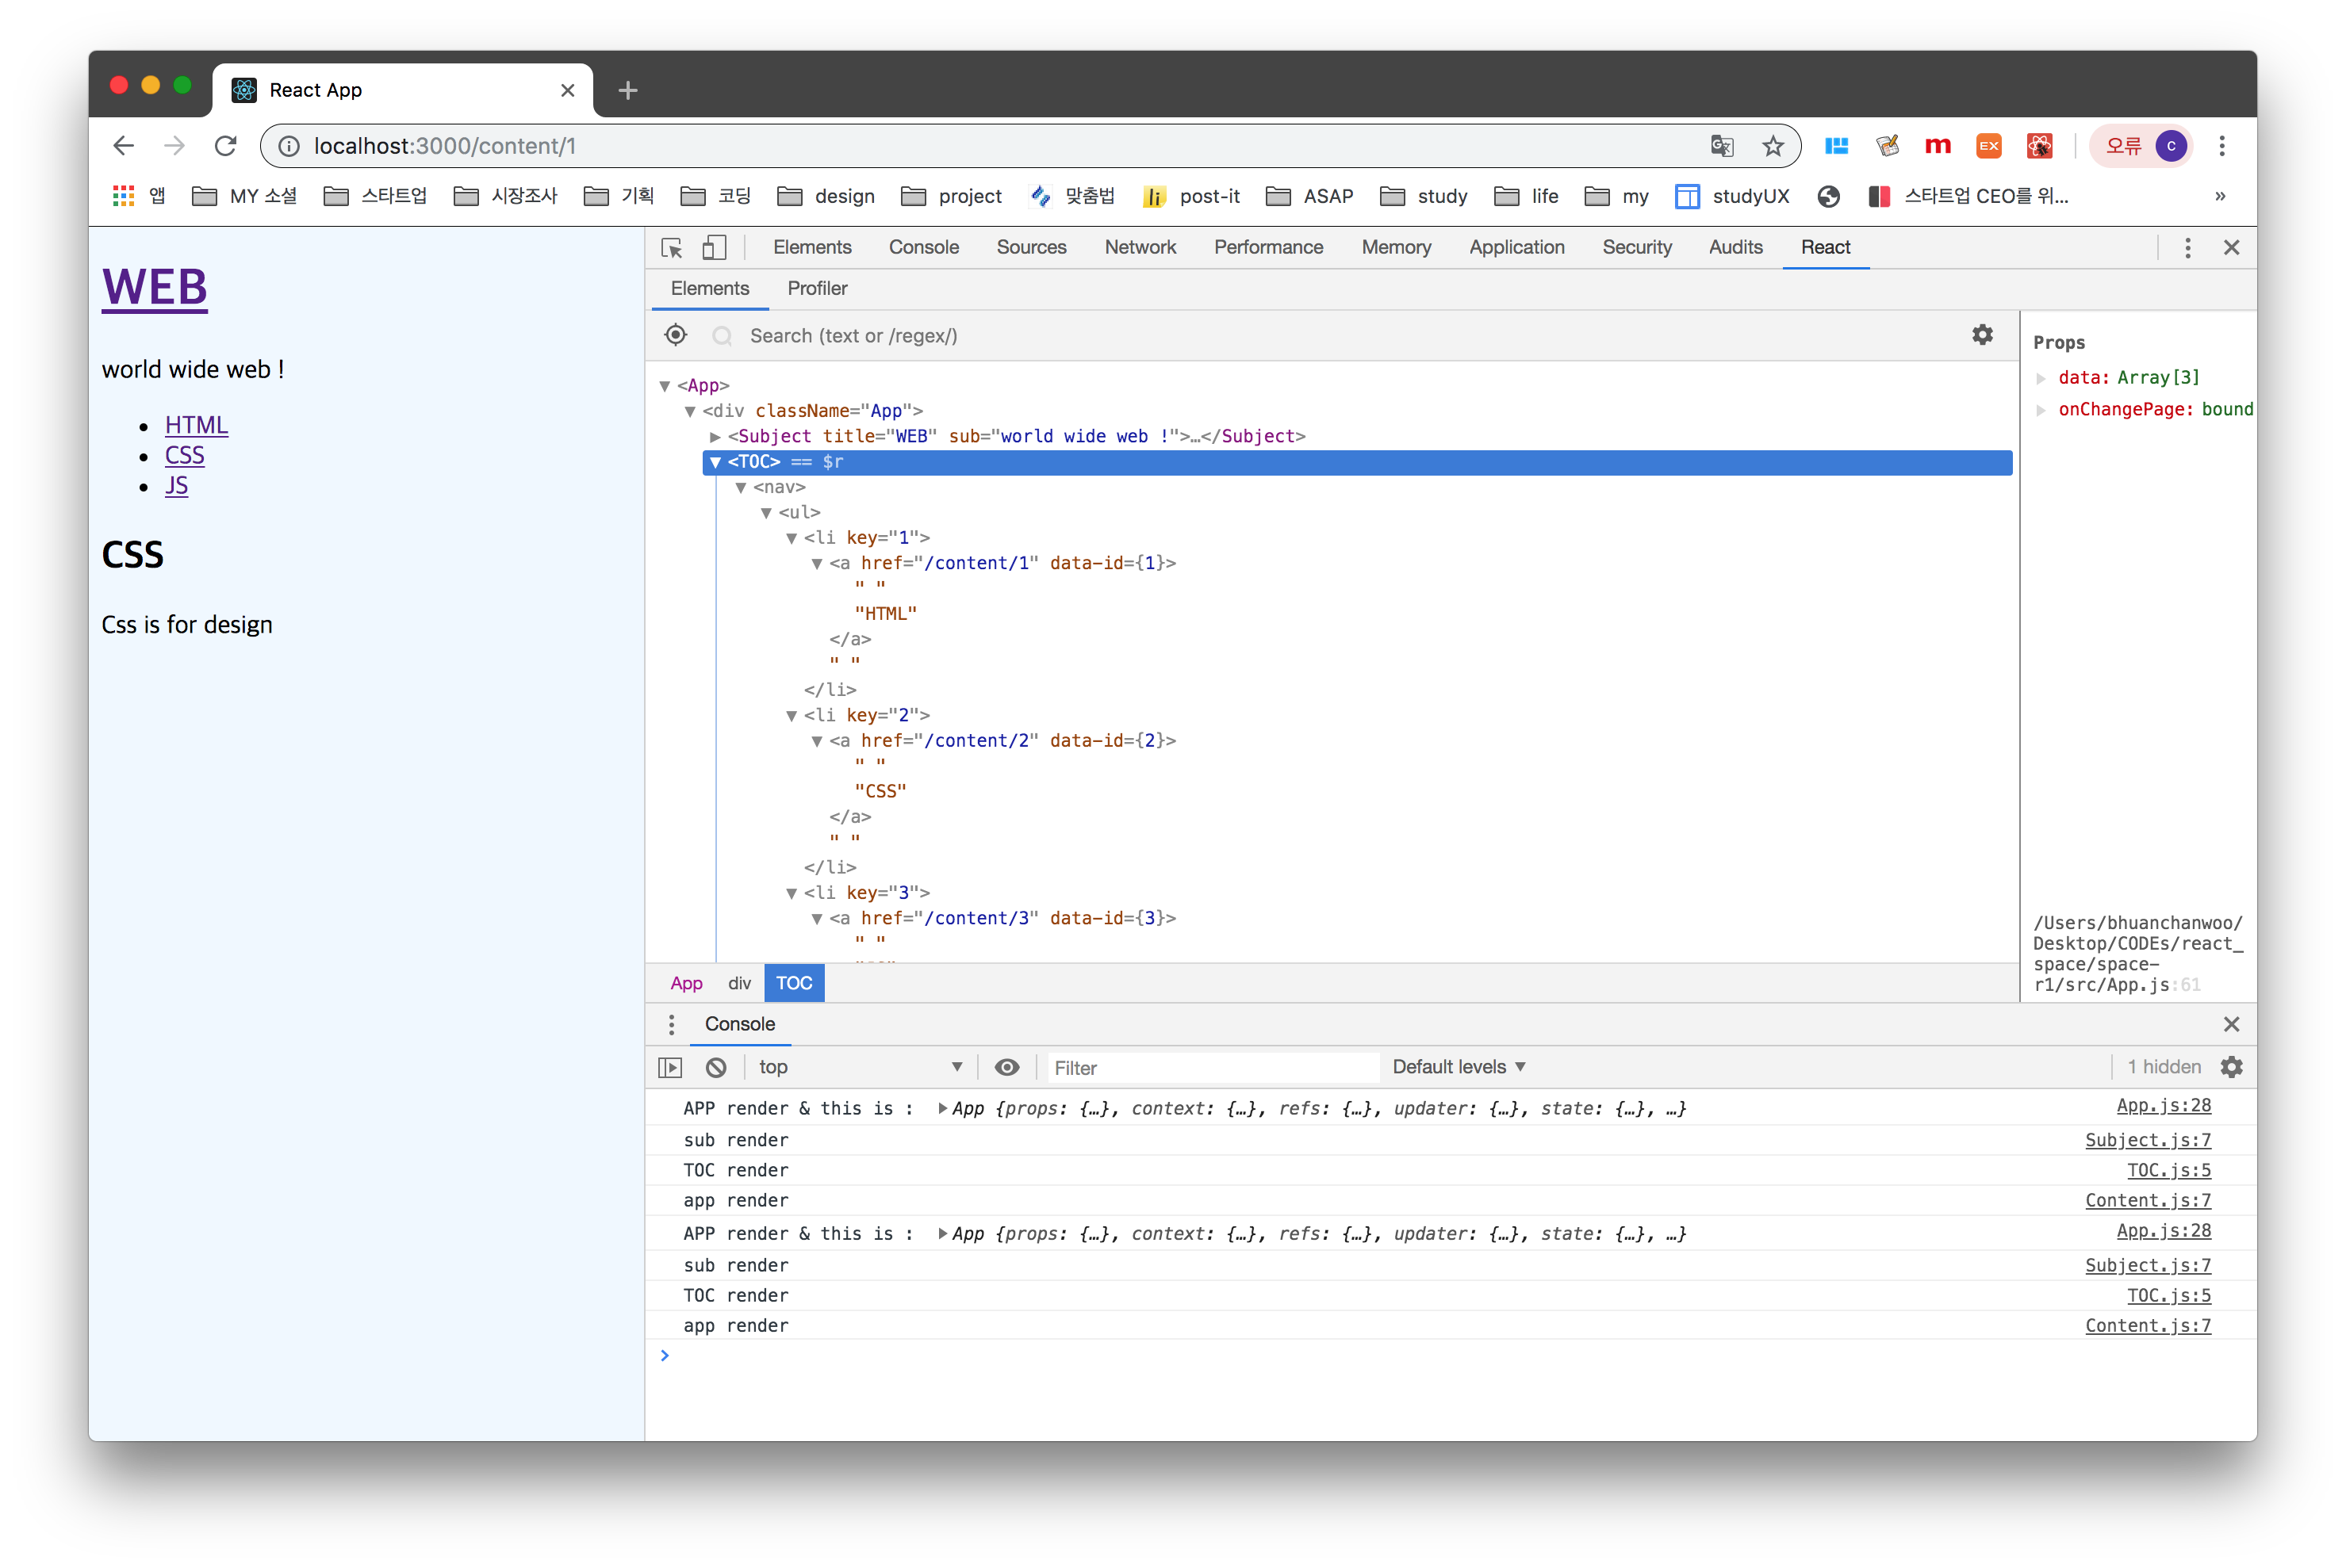
Task: Toggle the device toolbar icon
Action: pyautogui.click(x=715, y=248)
